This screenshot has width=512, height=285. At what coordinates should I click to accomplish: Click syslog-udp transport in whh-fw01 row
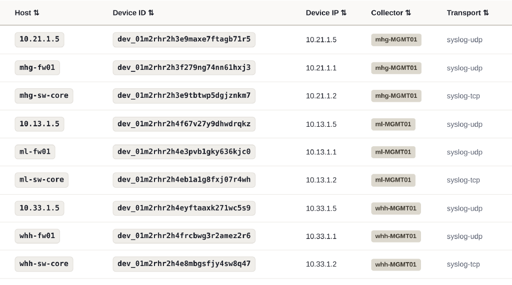[464, 237]
